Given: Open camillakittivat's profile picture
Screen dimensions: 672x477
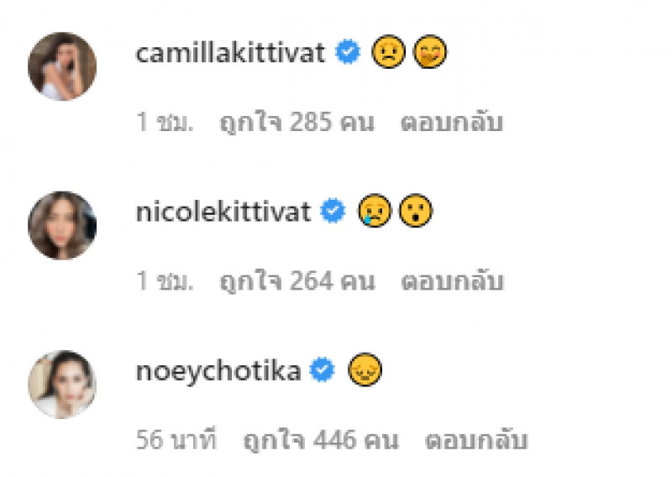Looking at the screenshot, I should pyautogui.click(x=62, y=66).
